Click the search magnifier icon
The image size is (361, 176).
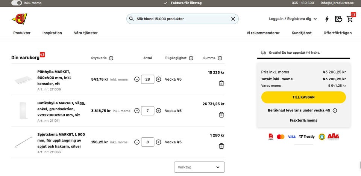click(131, 19)
